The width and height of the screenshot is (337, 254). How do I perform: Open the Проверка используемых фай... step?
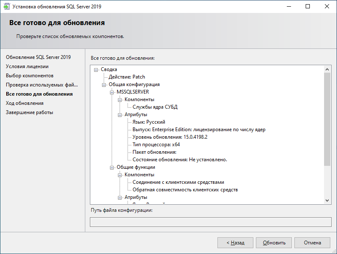point(42,85)
